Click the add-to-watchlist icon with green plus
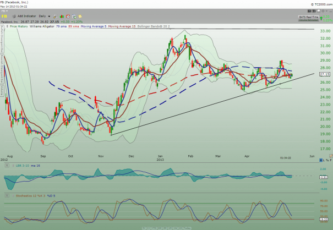333x230 pixels. (x=74, y=17)
